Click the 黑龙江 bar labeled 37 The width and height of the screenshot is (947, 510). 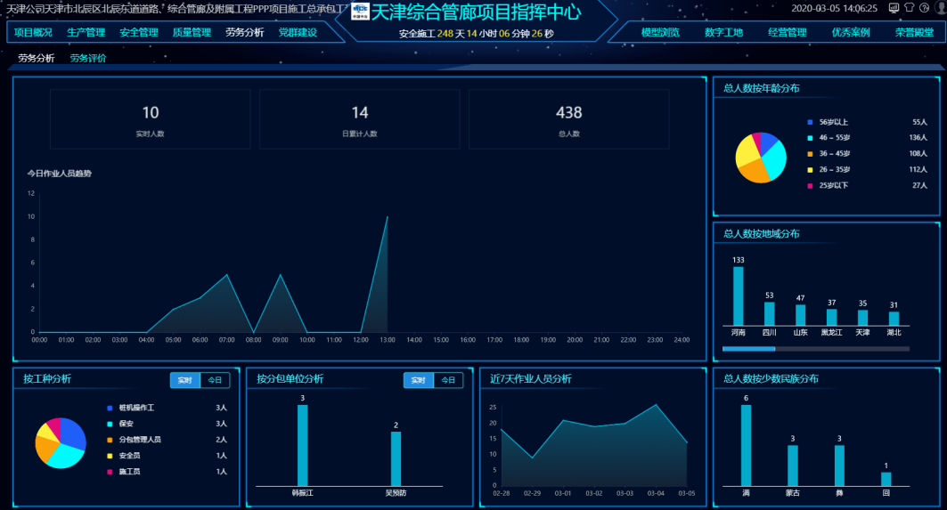click(832, 318)
